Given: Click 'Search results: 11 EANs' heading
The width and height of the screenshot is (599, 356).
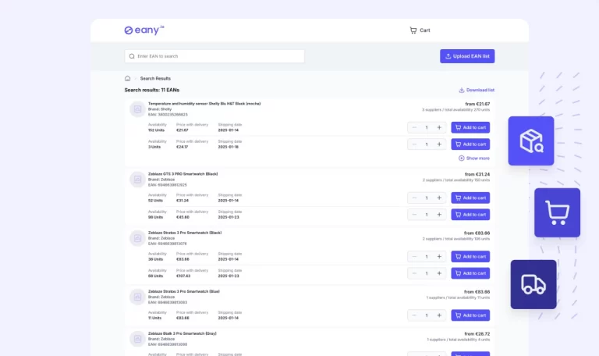Looking at the screenshot, I should click(151, 91).
